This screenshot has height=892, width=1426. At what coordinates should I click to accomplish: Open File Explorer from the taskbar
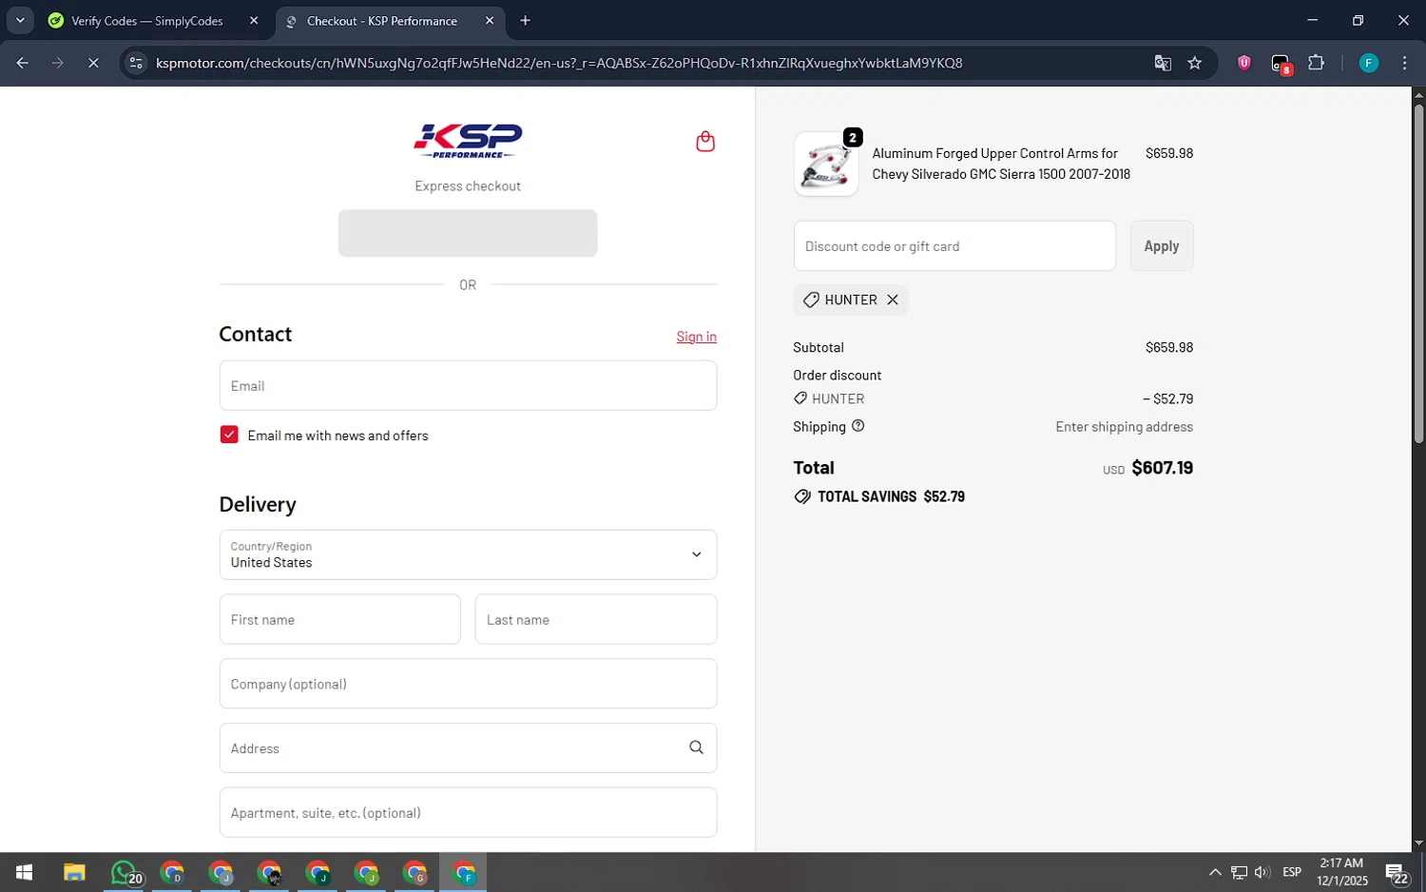pos(74,872)
